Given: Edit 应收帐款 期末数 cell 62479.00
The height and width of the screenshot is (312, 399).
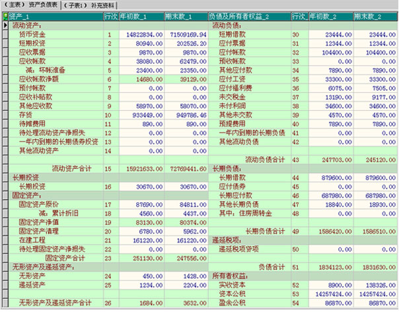Looking at the screenshot, I should [x=186, y=61].
